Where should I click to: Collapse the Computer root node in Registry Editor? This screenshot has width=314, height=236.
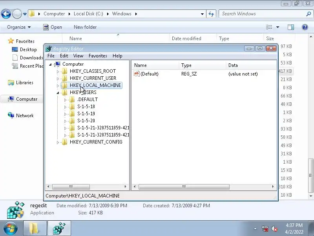(x=51, y=65)
